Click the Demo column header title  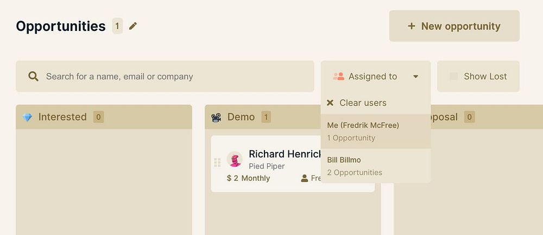241,117
